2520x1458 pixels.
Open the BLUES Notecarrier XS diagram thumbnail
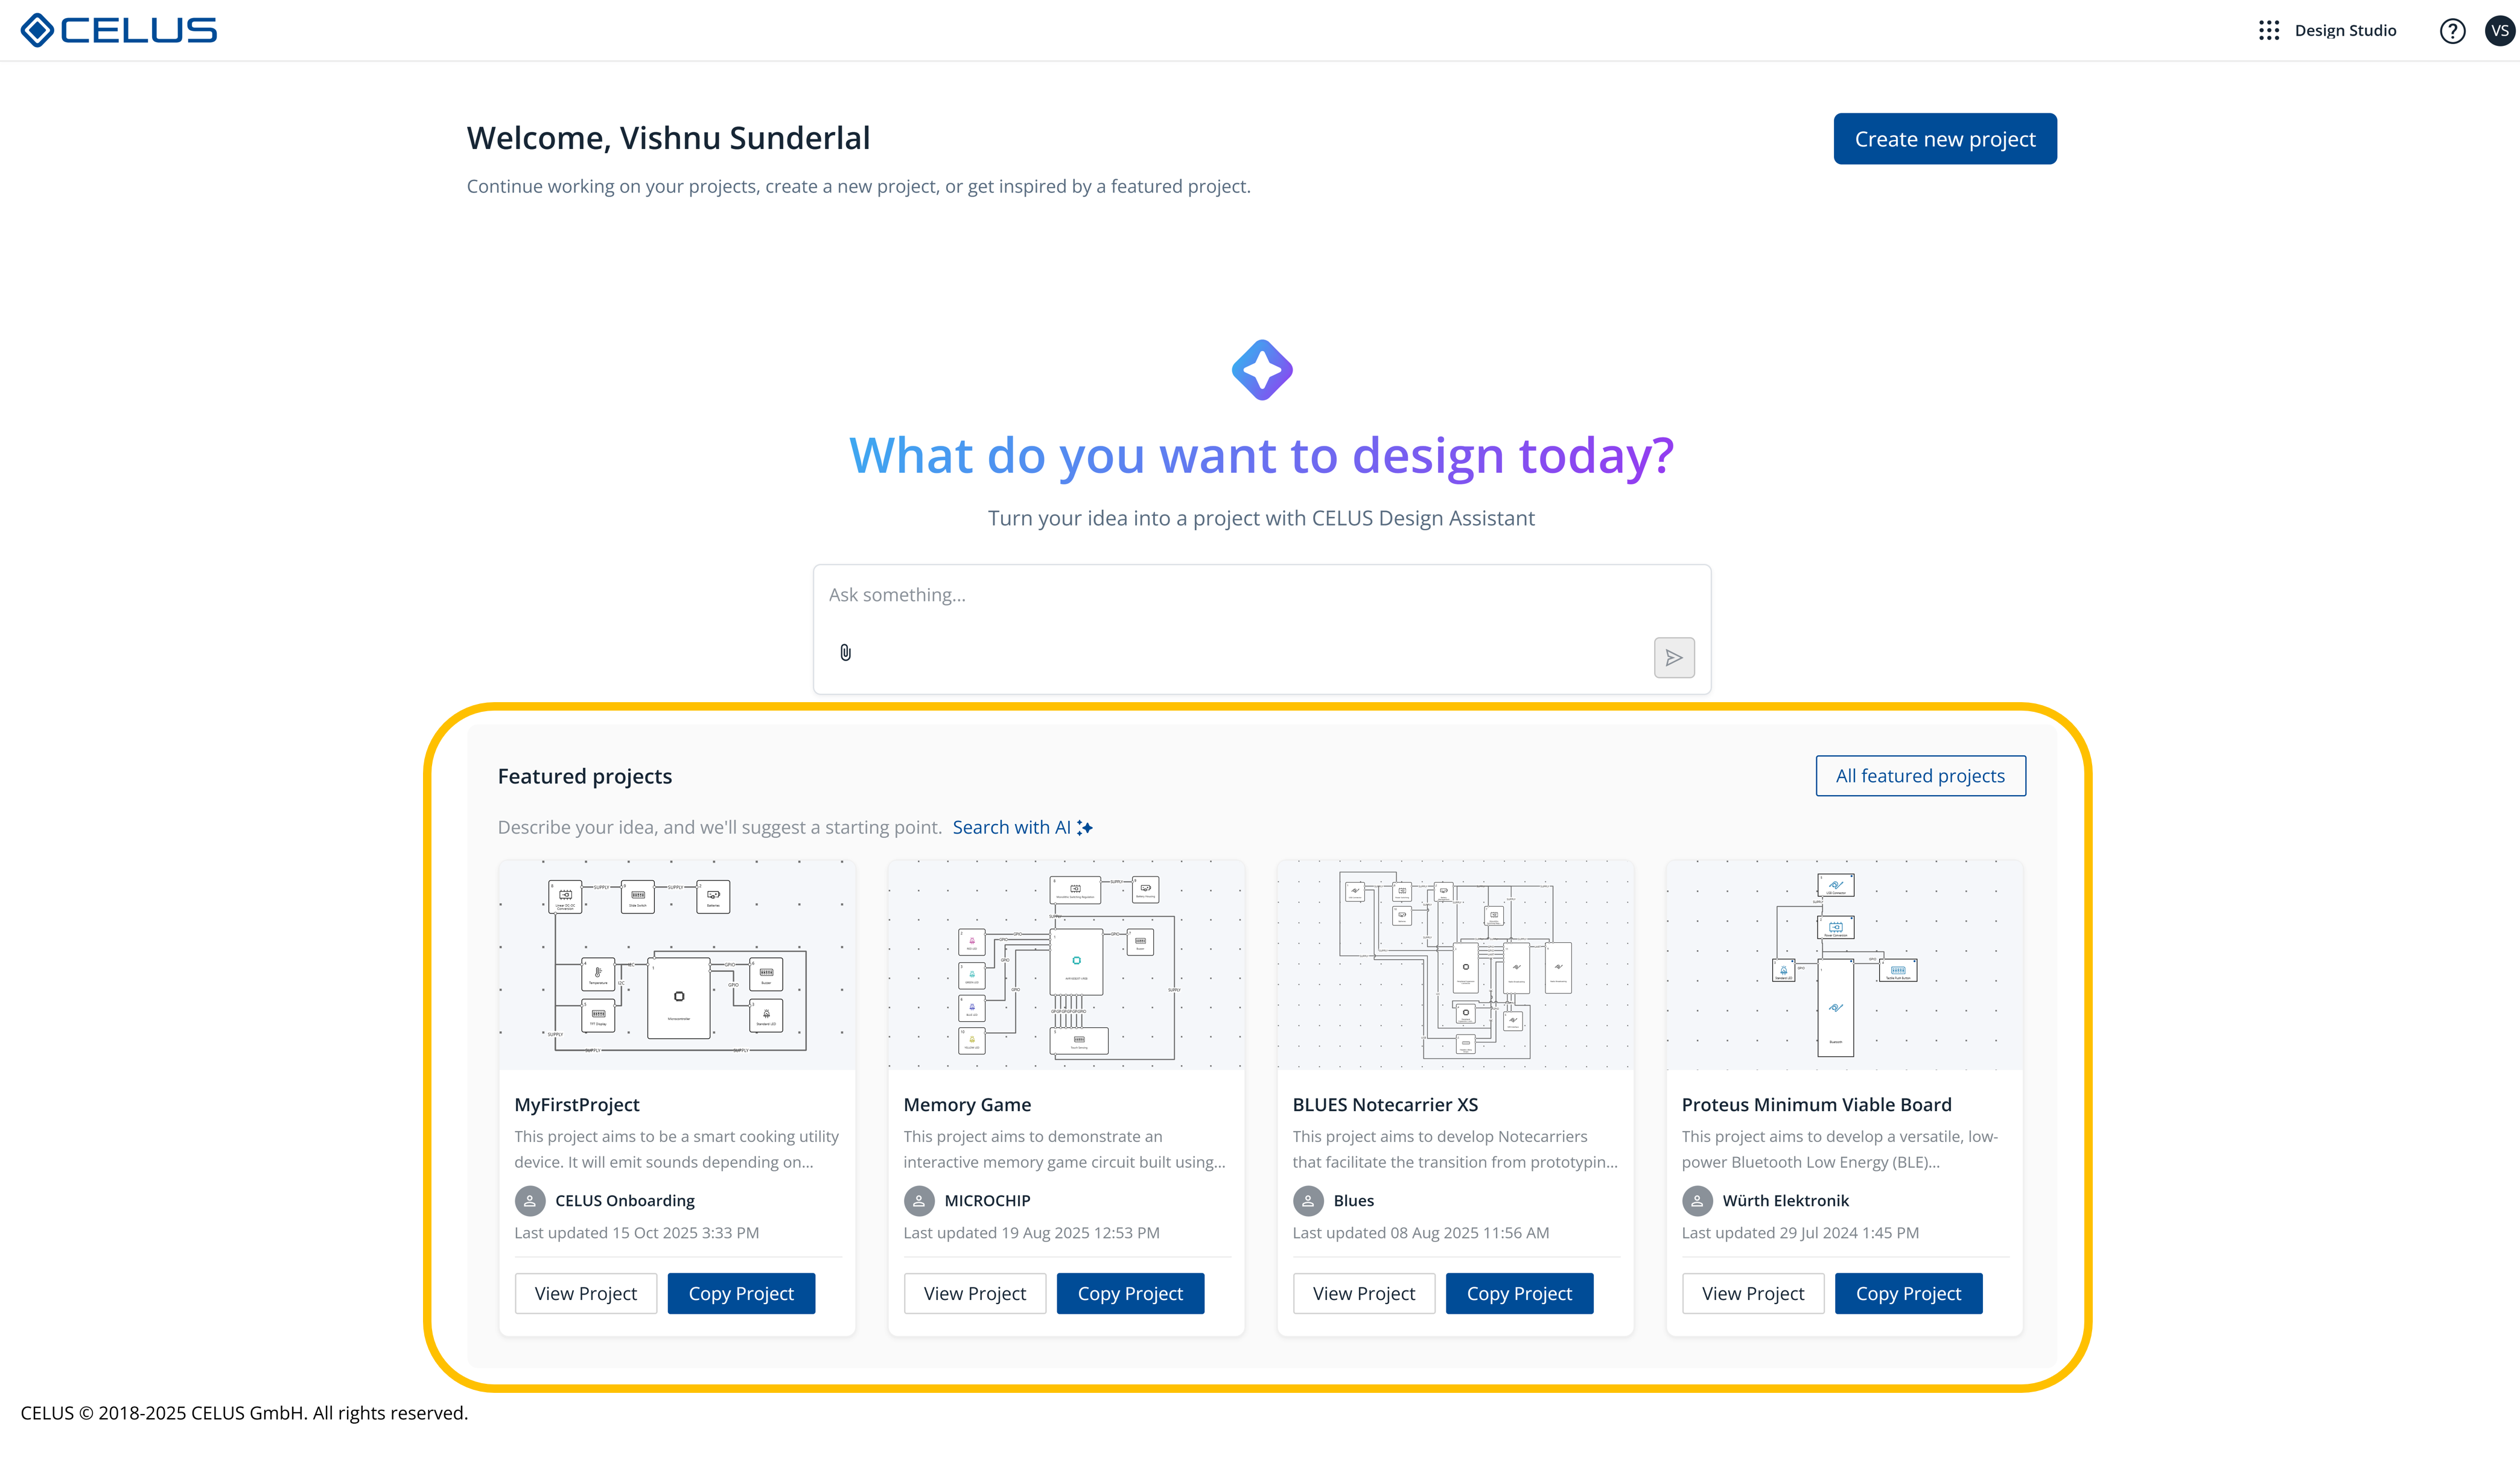1455,965
